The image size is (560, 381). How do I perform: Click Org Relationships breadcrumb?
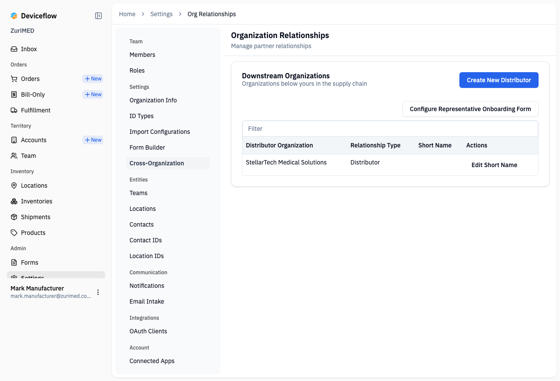(212, 14)
